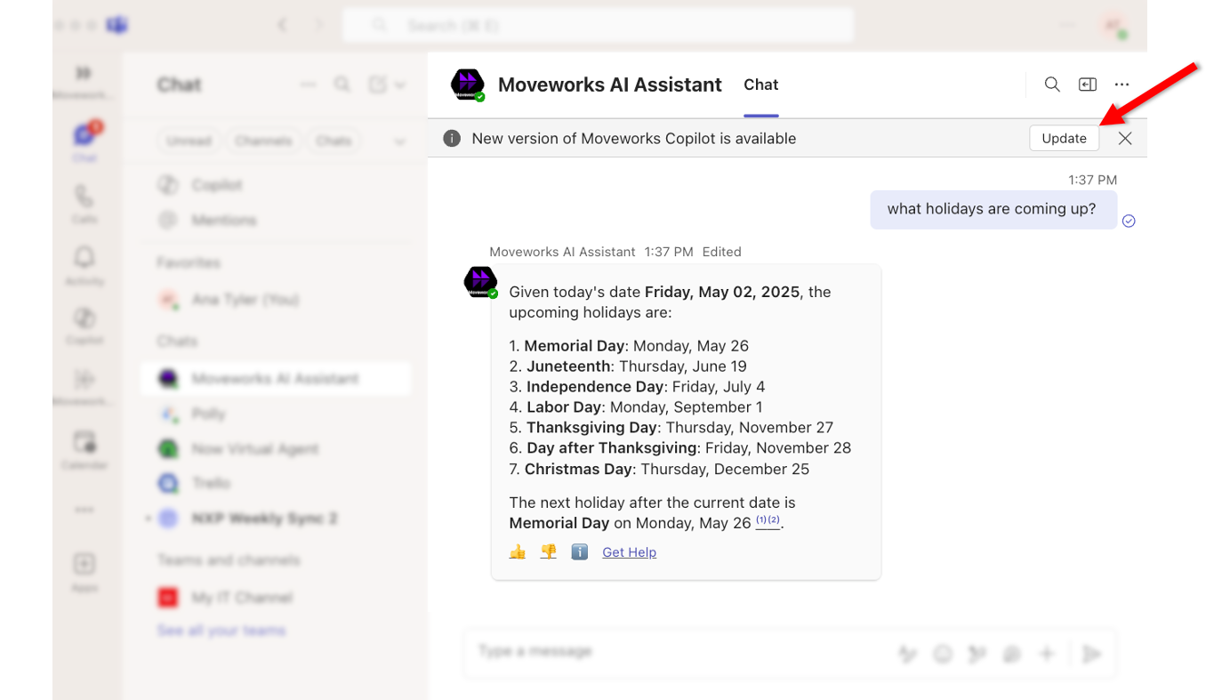Viewport: 1222px width, 700px height.
Task: Dismiss the new version banner with X
Action: (x=1125, y=138)
